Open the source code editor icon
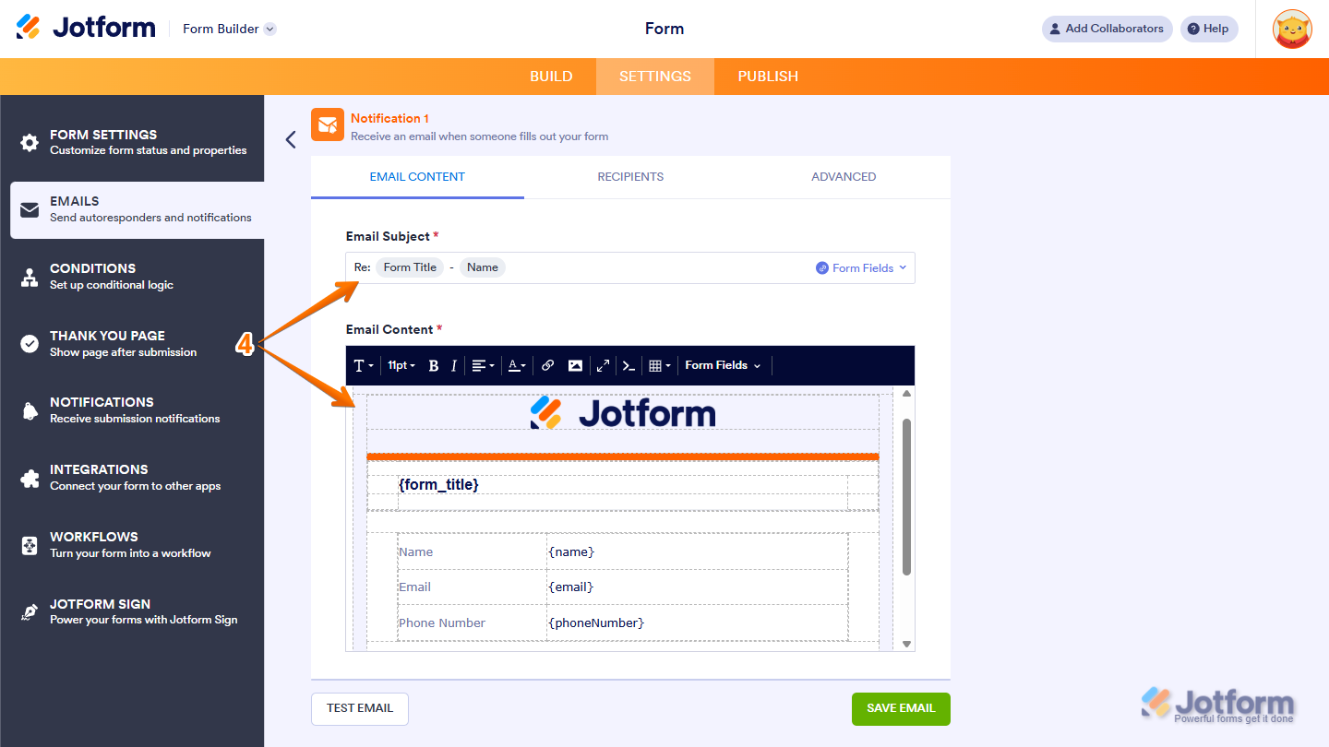The height and width of the screenshot is (747, 1329). (628, 365)
